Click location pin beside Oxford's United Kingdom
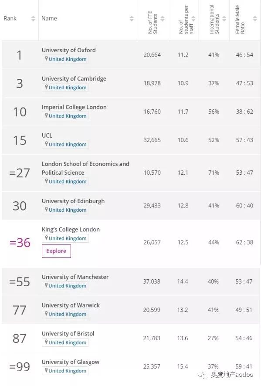 click(x=46, y=59)
